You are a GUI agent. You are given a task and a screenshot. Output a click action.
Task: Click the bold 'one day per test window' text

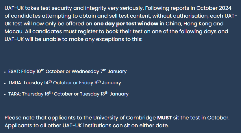tap(126, 24)
